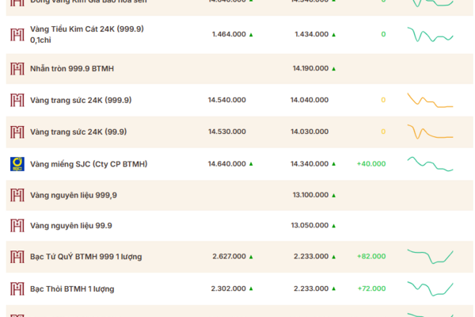Click the price value 2.627.000
The height and width of the screenshot is (317, 475).
coord(229,257)
